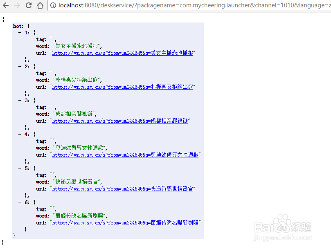Click the "1:" index key
This screenshot has height=249, width=331.
(27, 33)
